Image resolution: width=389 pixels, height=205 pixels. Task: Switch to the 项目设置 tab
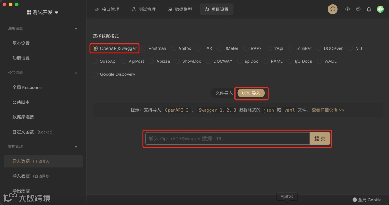tap(216, 9)
